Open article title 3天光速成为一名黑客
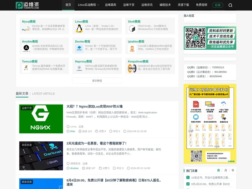Screen dimensions: 252x189 (97, 143)
